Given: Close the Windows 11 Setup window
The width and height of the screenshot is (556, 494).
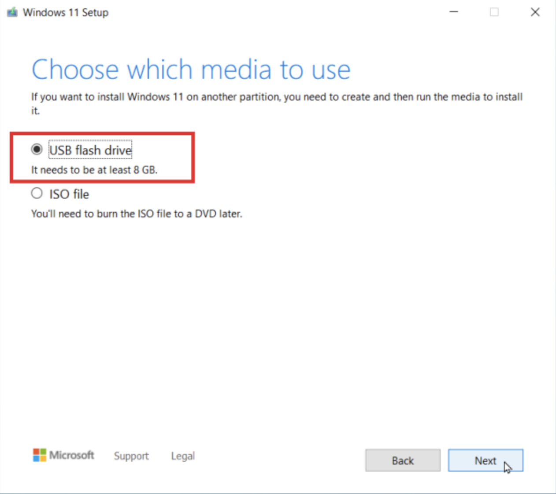Looking at the screenshot, I should click(x=535, y=12).
